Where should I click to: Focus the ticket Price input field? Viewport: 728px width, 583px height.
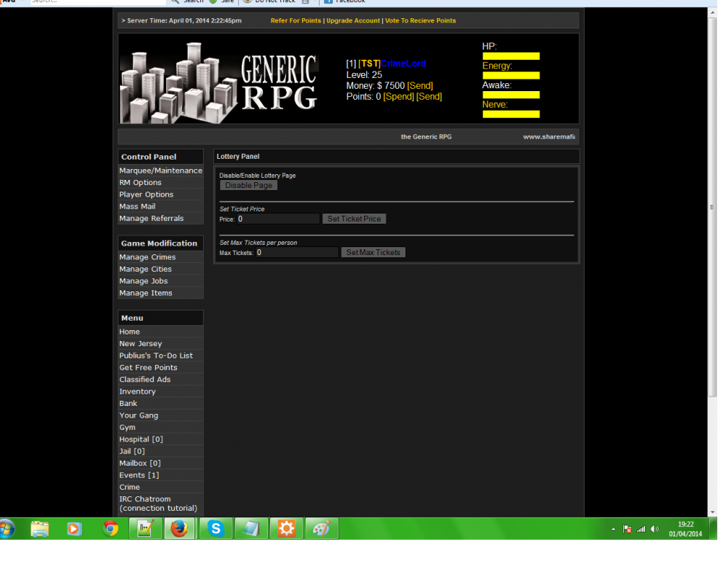(277, 219)
